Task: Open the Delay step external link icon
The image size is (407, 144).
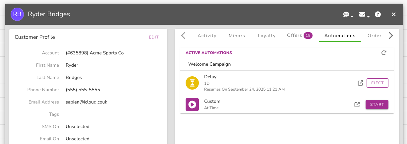Action: pyautogui.click(x=361, y=83)
